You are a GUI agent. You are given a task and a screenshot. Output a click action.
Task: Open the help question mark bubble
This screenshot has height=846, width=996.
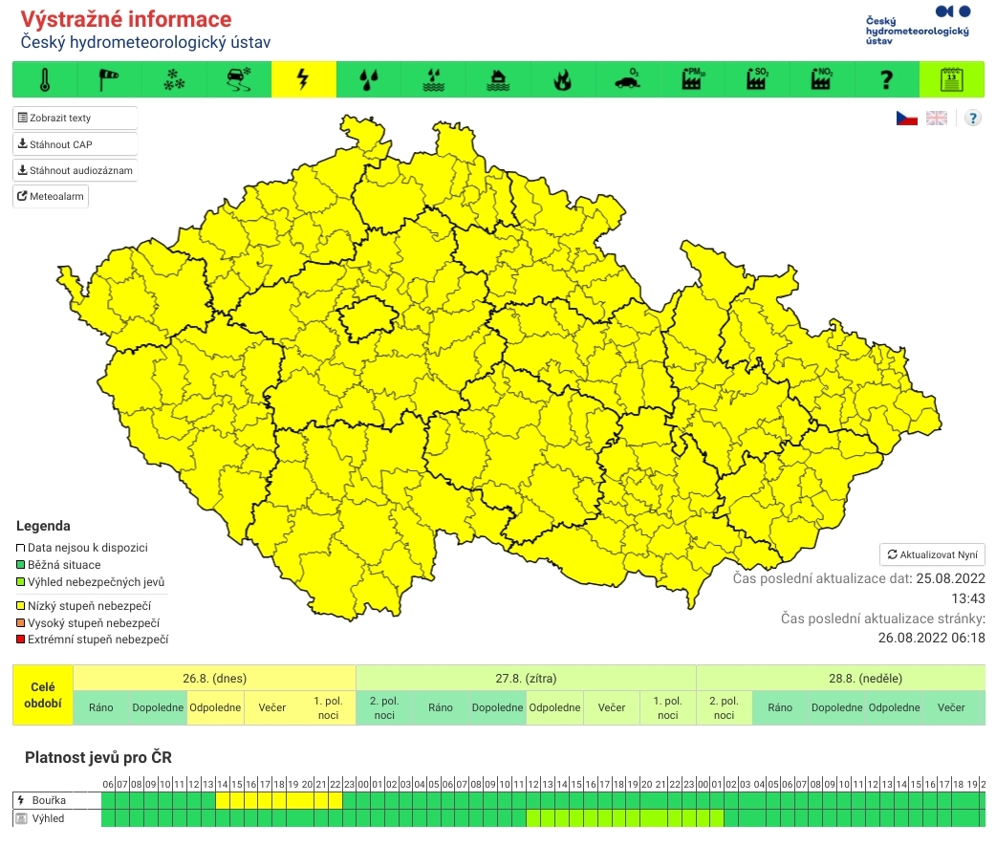click(972, 118)
